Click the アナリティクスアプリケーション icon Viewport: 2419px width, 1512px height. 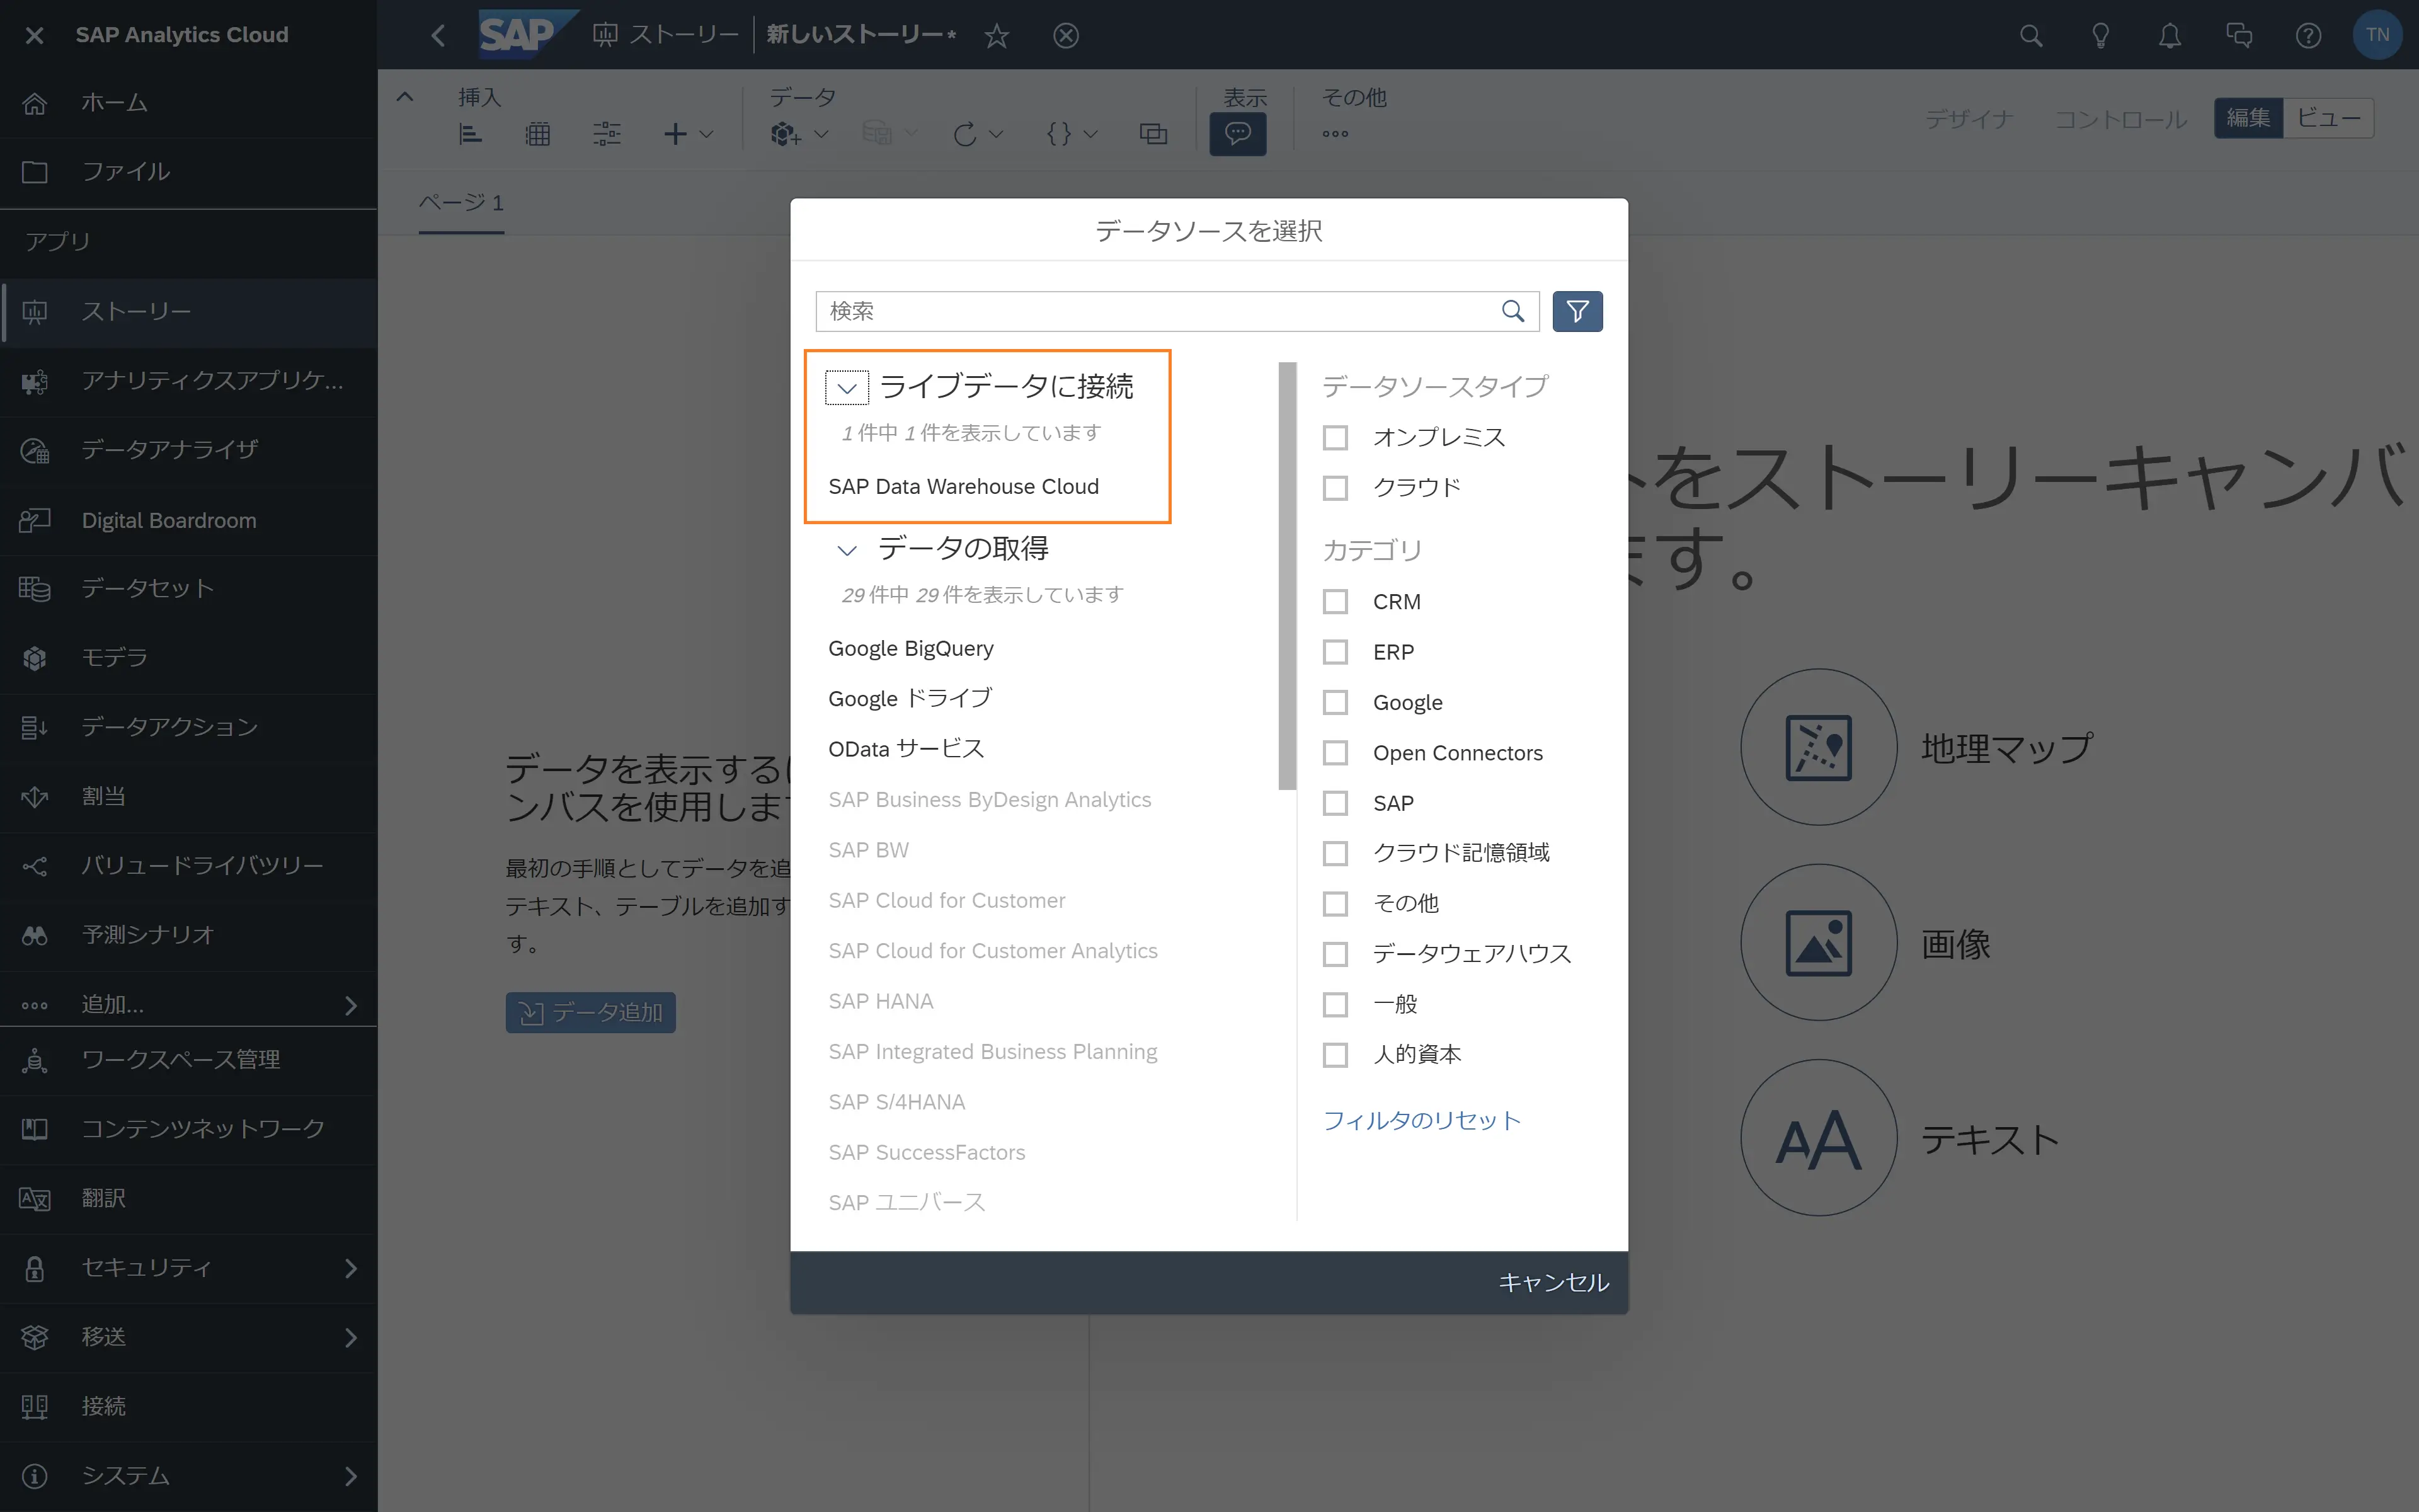point(35,381)
